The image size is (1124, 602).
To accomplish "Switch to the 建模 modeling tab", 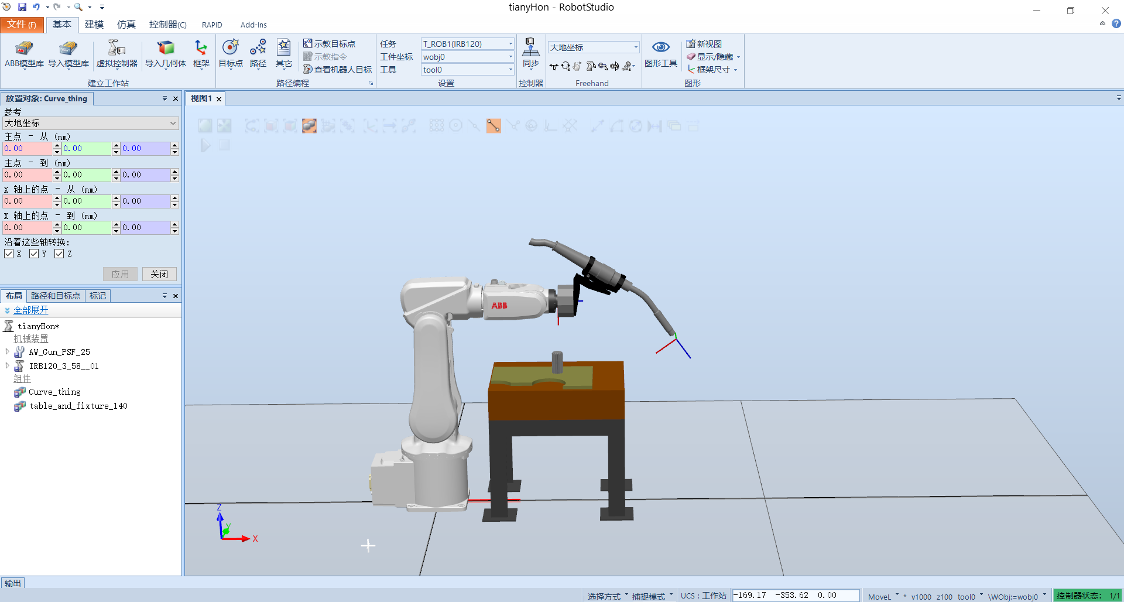I will [x=94, y=25].
